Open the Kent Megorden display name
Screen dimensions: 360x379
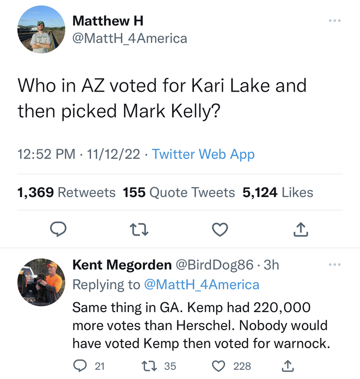pos(122,265)
